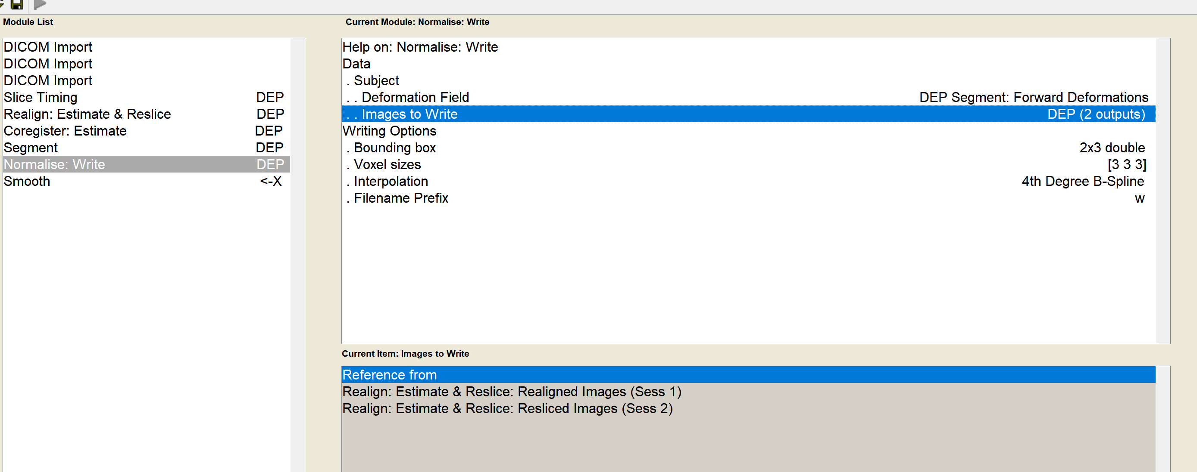This screenshot has width=1197, height=472.
Task: Select the Subject item
Action: tap(749, 80)
